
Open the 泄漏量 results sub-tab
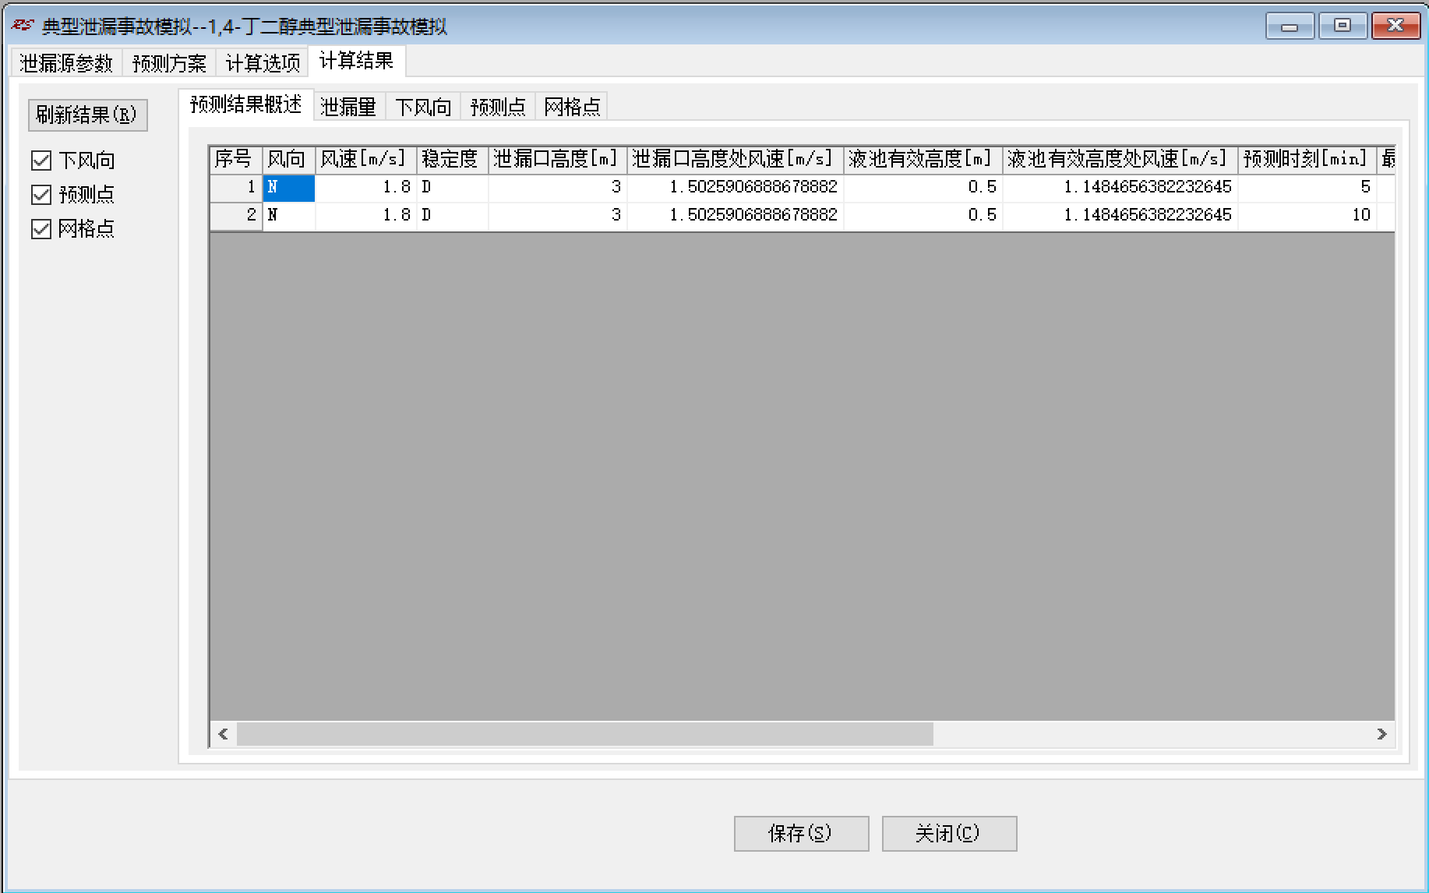[348, 107]
